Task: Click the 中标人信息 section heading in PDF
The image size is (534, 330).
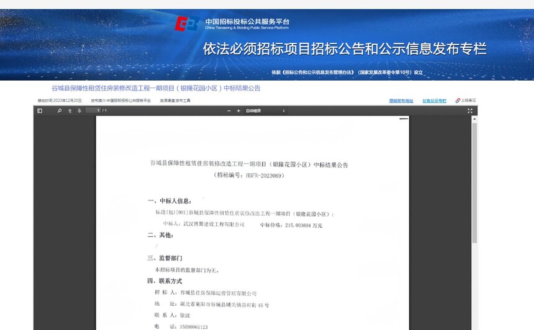Action: 169,201
